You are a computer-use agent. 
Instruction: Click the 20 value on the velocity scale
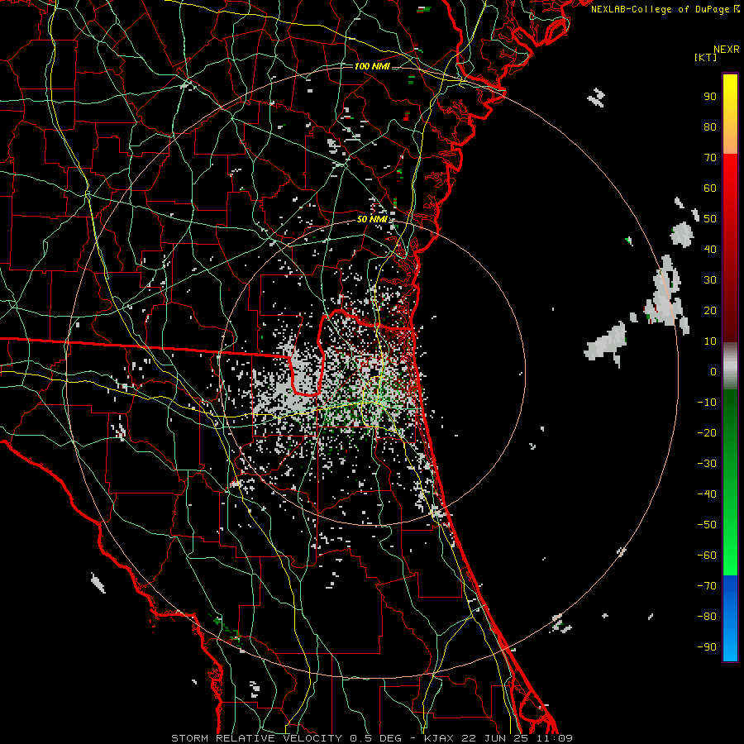tap(710, 310)
